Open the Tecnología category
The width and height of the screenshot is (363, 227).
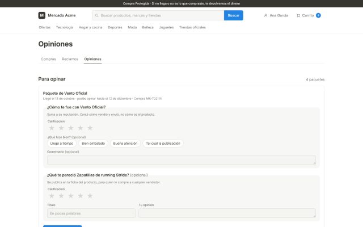click(65, 27)
